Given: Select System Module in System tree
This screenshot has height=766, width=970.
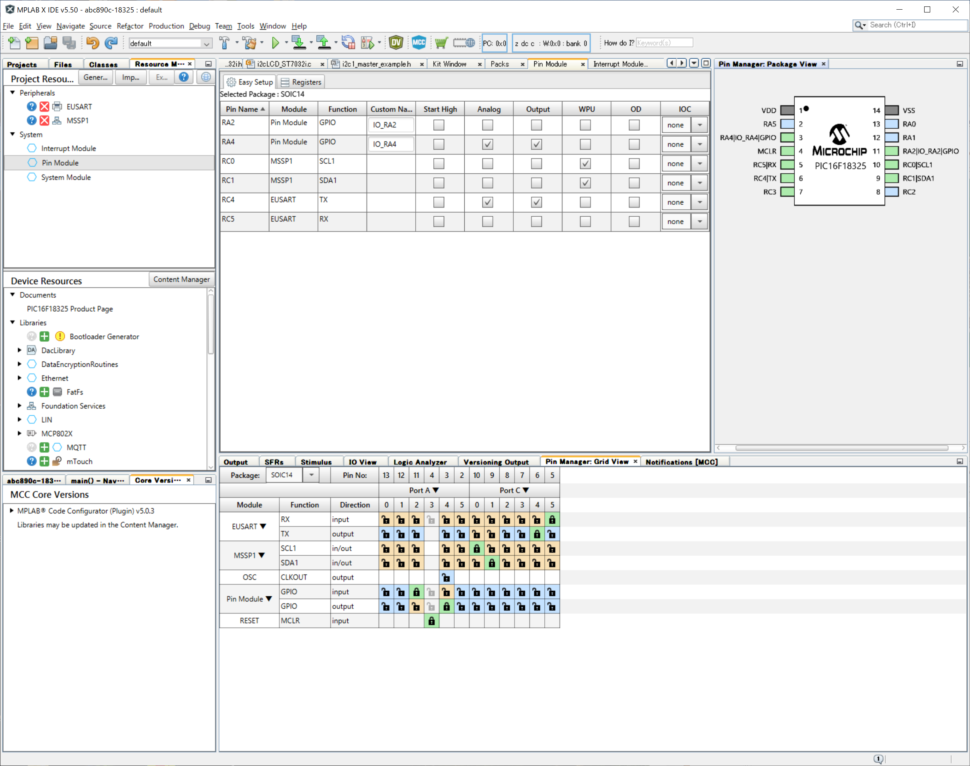Looking at the screenshot, I should tap(66, 178).
